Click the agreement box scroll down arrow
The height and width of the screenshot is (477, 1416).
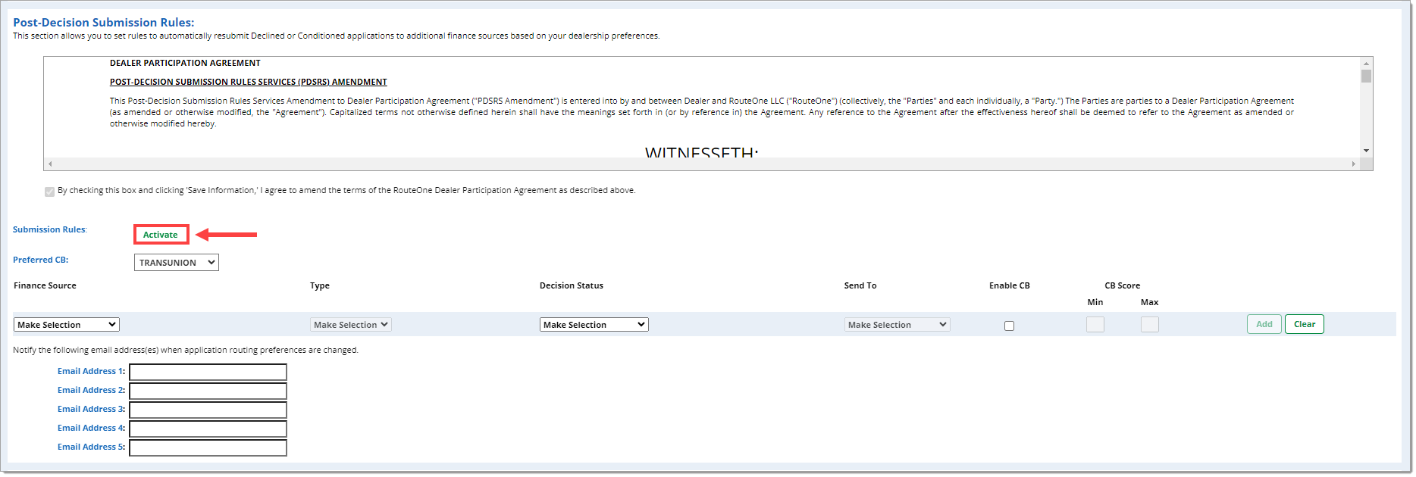[1366, 151]
